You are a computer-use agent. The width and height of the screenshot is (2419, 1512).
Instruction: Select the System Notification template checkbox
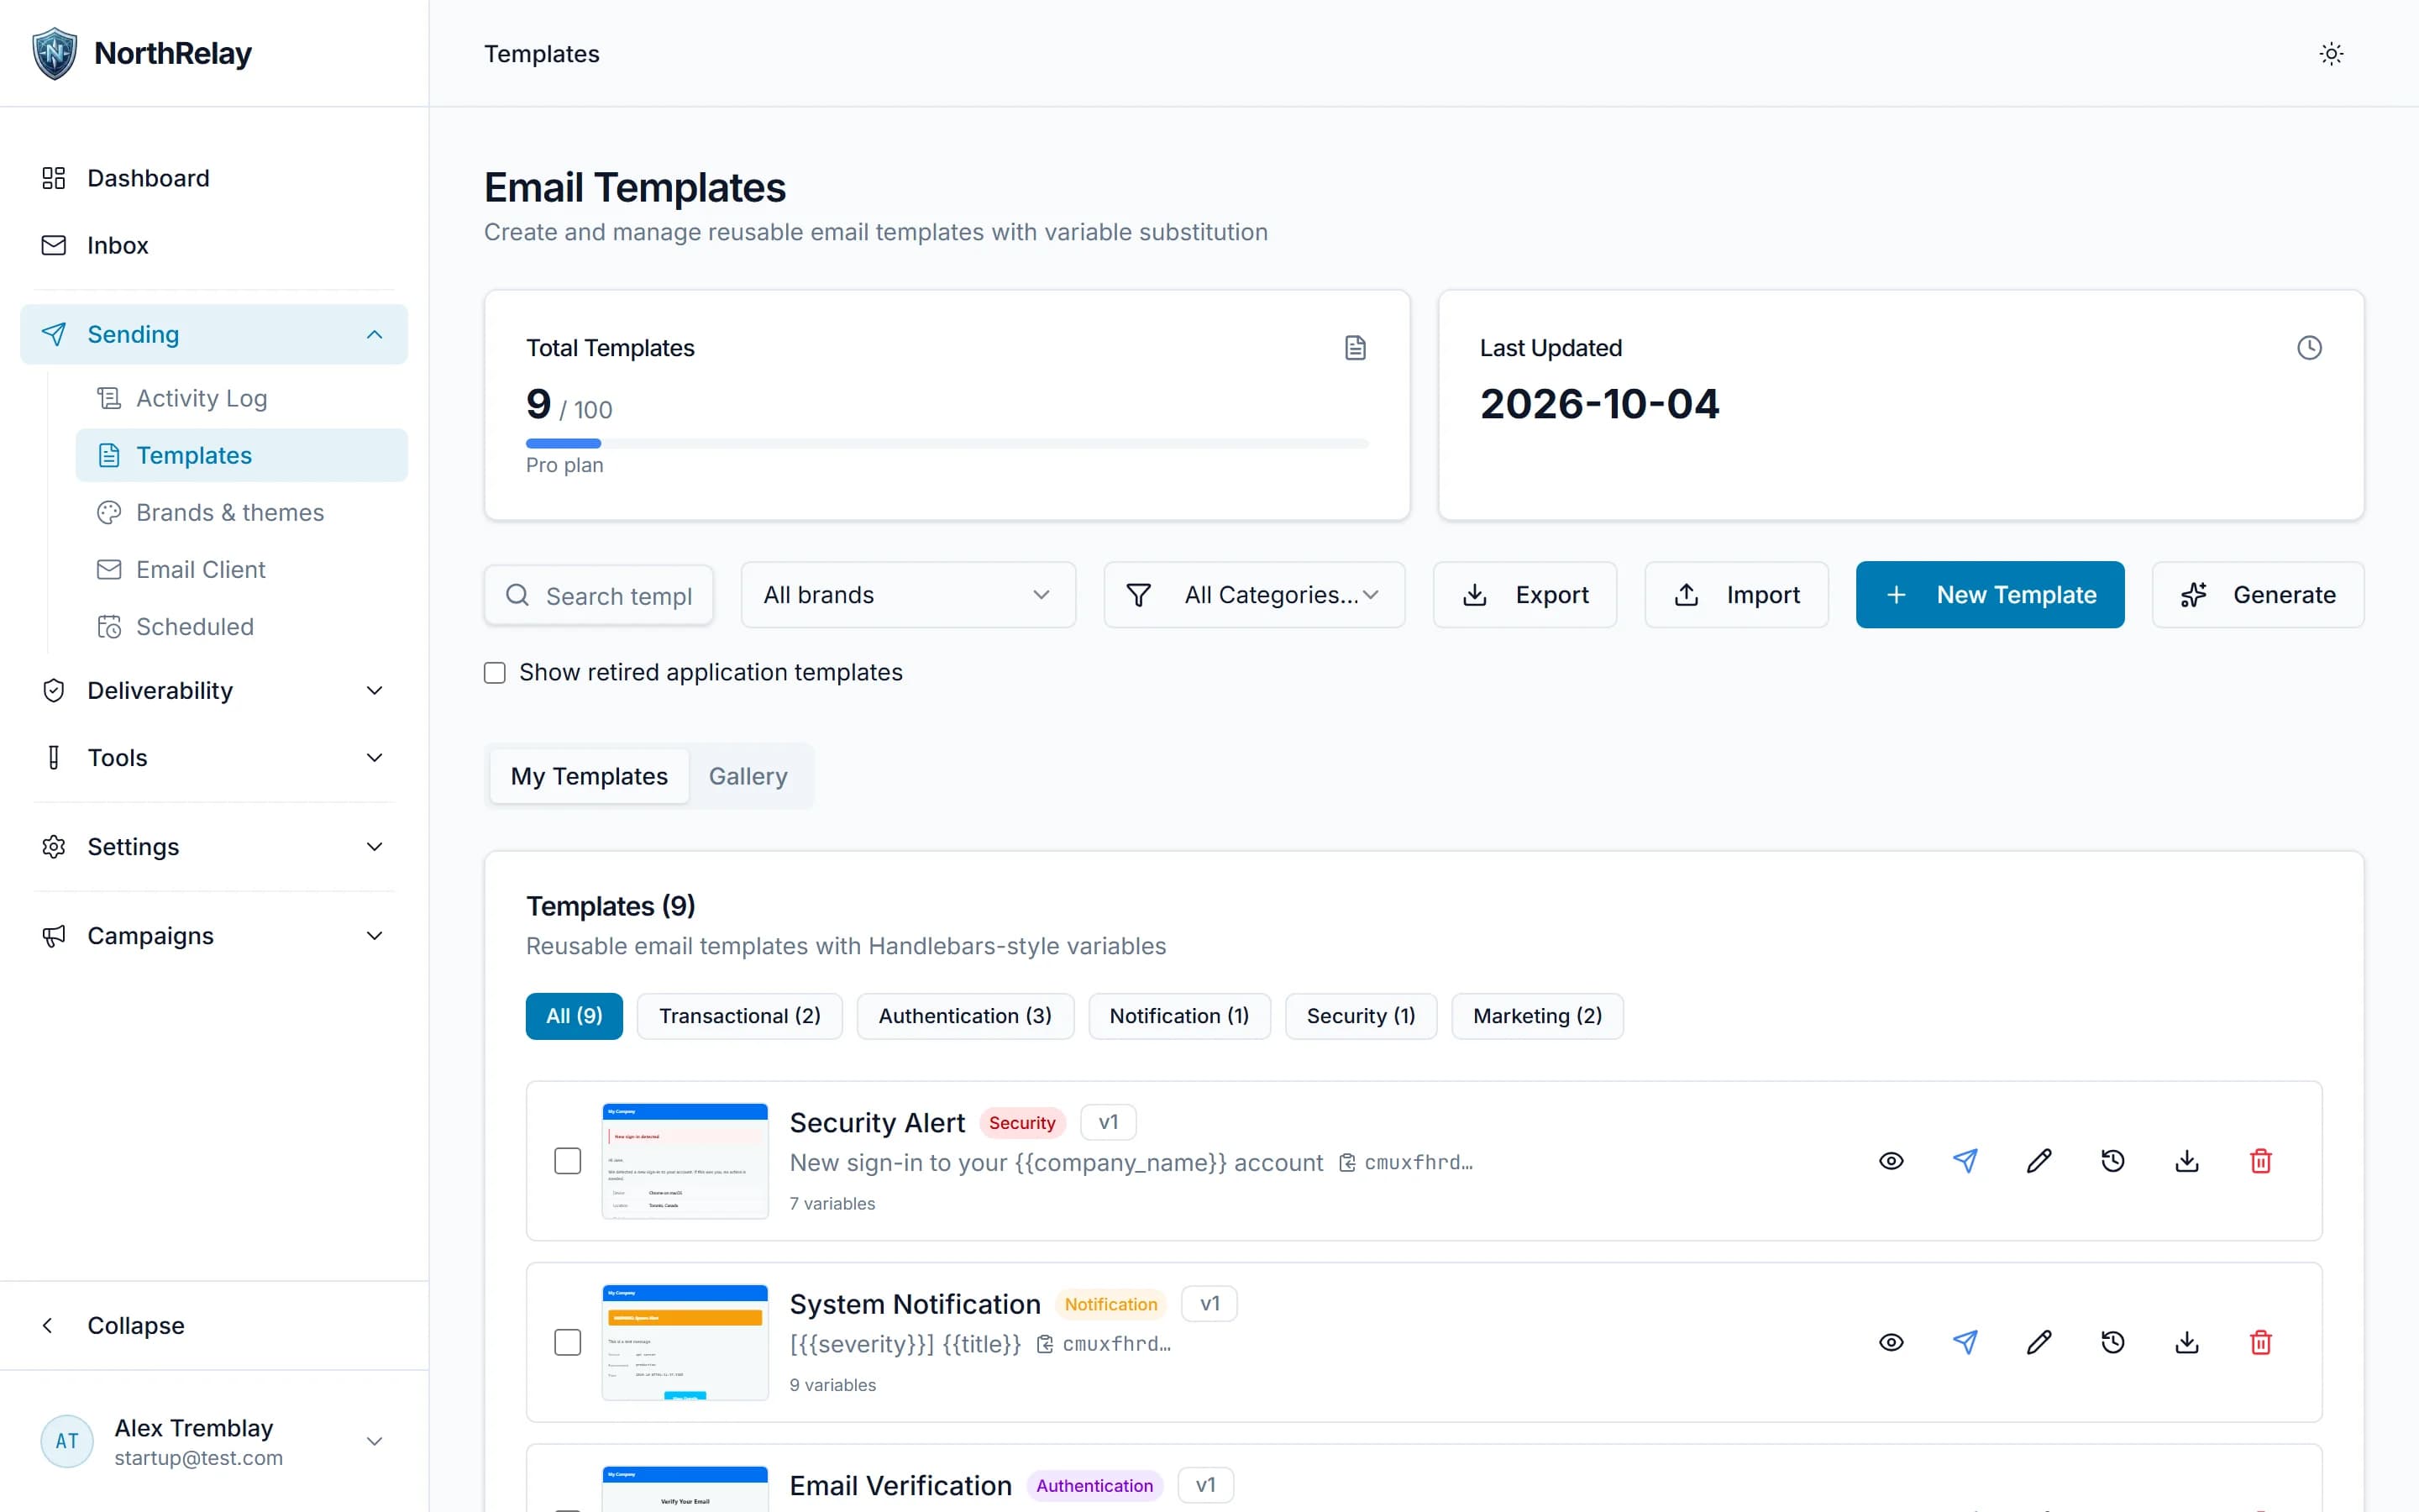pyautogui.click(x=568, y=1342)
